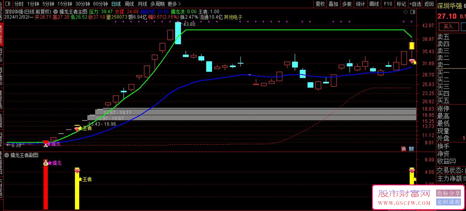This screenshot has height=211, width=466.
Task: Click the money-bag 揉龙 icon in the sub chart
Action: coord(46,163)
